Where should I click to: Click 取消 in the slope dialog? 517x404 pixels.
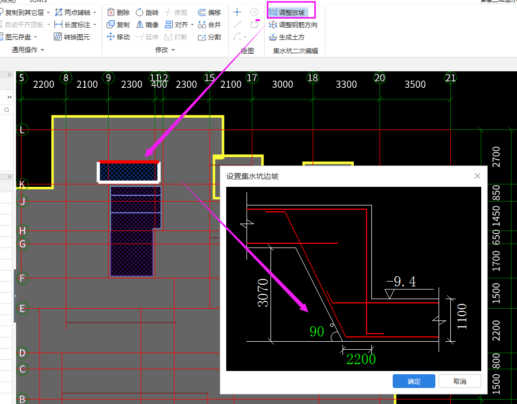[x=459, y=381]
